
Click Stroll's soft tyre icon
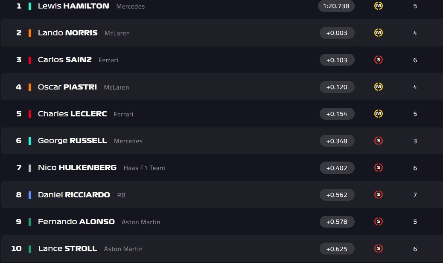(x=378, y=249)
